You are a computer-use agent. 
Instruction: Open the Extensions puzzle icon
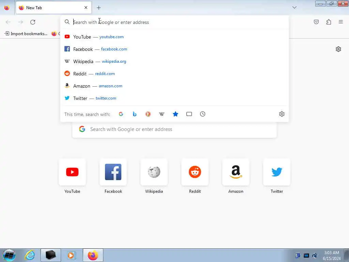tap(329, 22)
